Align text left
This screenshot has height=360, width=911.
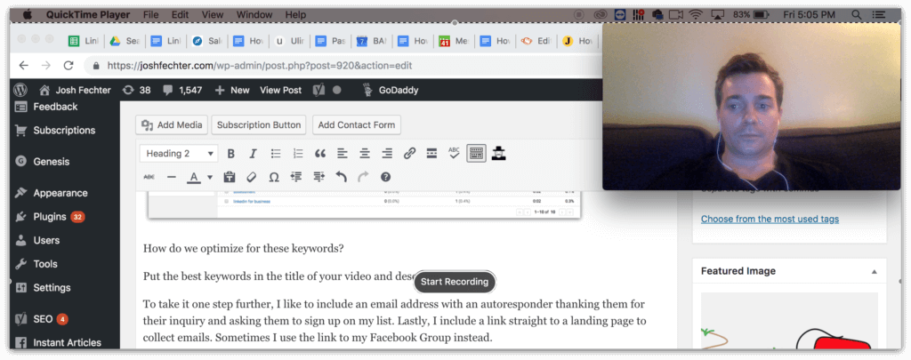[x=343, y=154]
